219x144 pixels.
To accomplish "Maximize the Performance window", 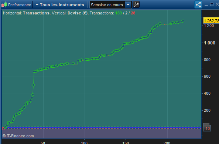I will [x=212, y=4].
